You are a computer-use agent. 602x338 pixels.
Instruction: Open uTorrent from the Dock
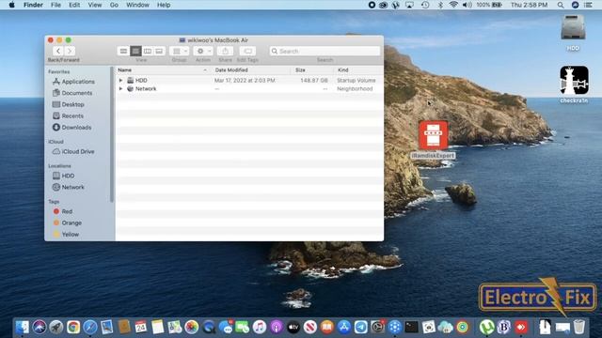pyautogui.click(x=486, y=327)
